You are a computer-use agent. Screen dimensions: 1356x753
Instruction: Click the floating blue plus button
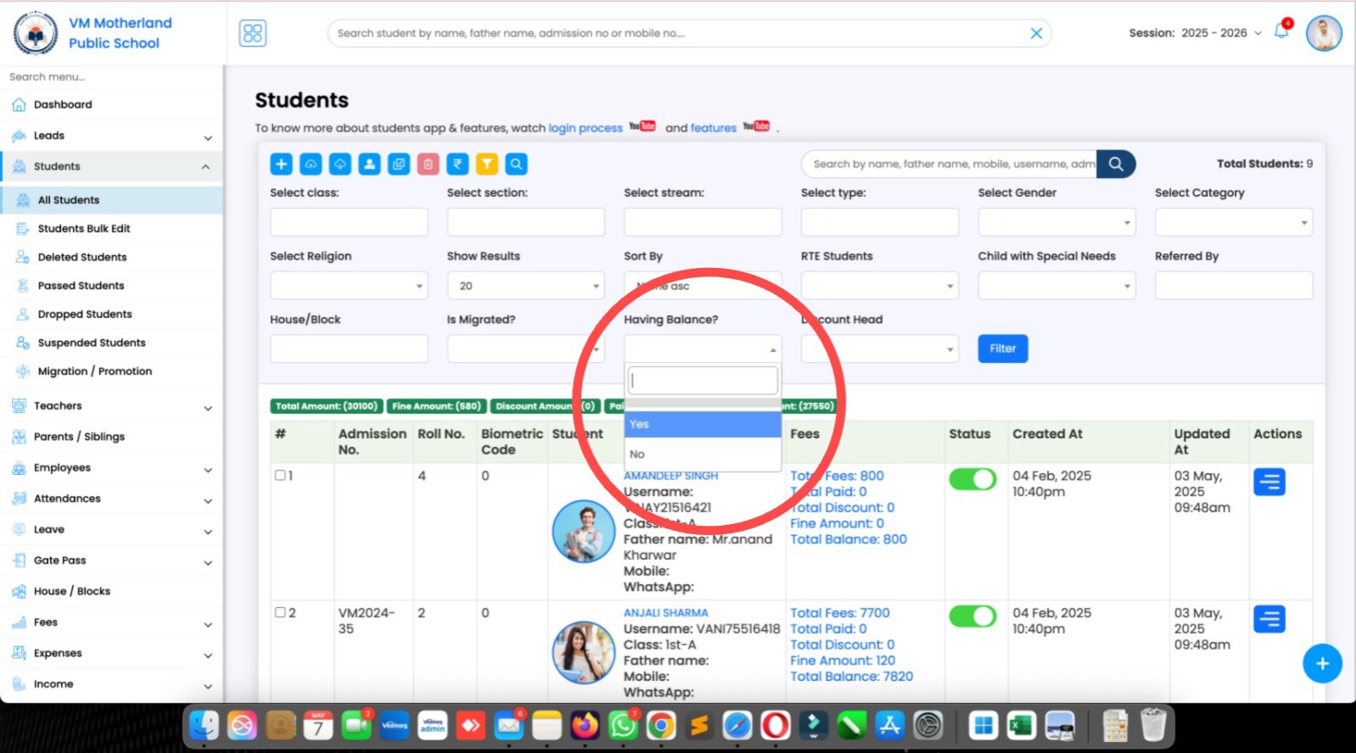[x=1321, y=664]
